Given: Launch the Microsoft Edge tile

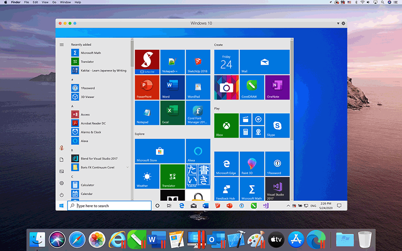Looking at the screenshot, I should point(226,164).
